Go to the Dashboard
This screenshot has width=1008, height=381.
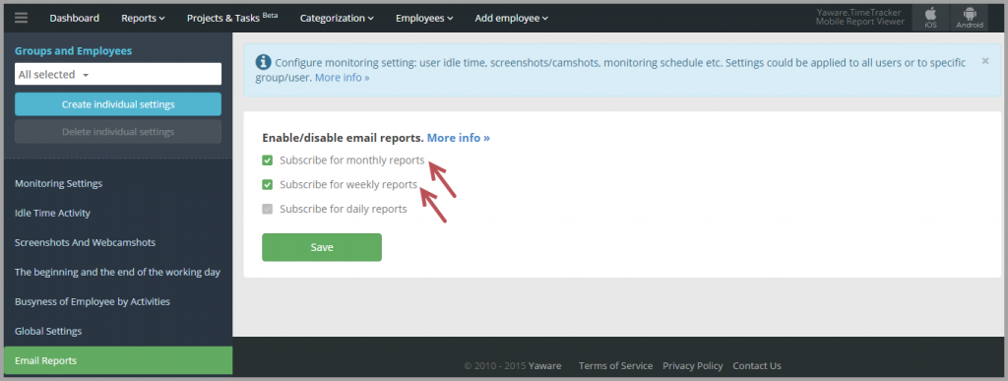[75, 18]
